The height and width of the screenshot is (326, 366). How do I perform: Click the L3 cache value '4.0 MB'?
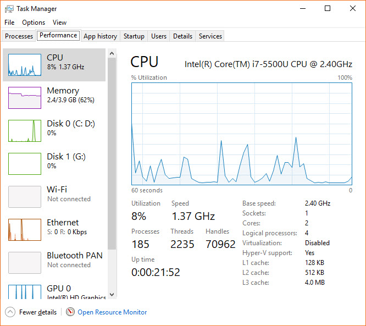(x=315, y=283)
